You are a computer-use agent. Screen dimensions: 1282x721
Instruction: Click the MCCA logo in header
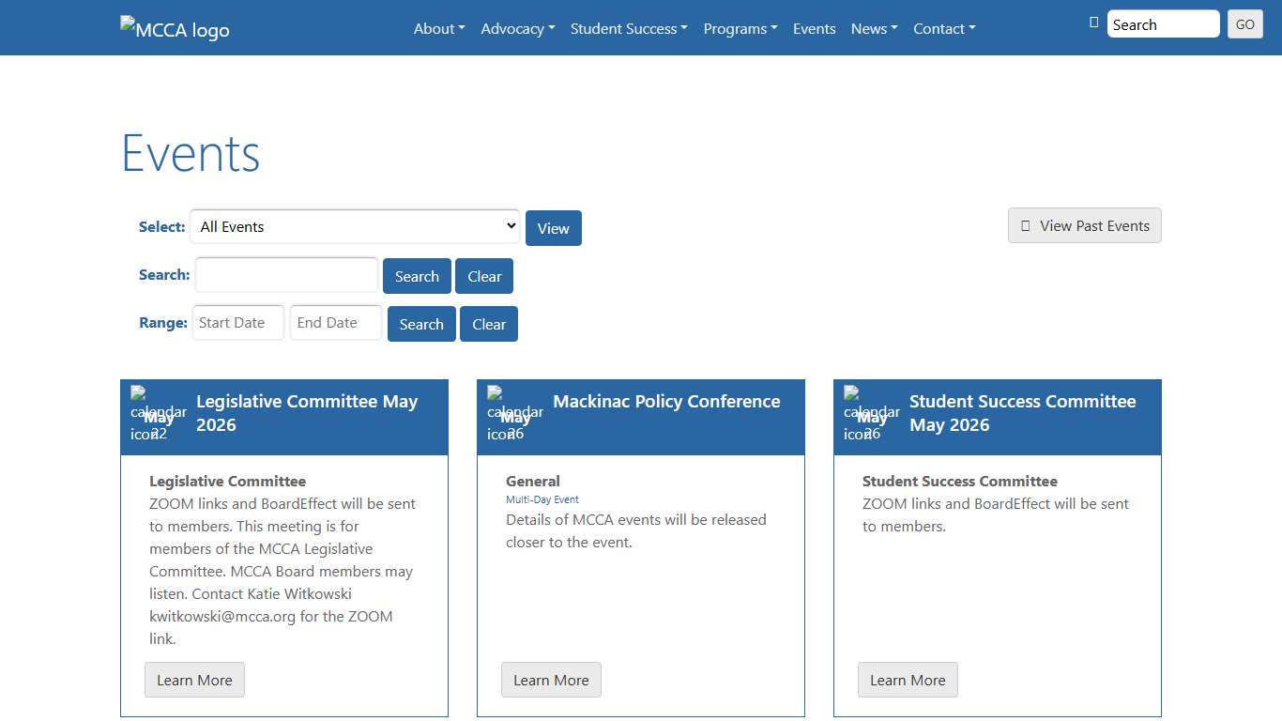pyautogui.click(x=175, y=28)
